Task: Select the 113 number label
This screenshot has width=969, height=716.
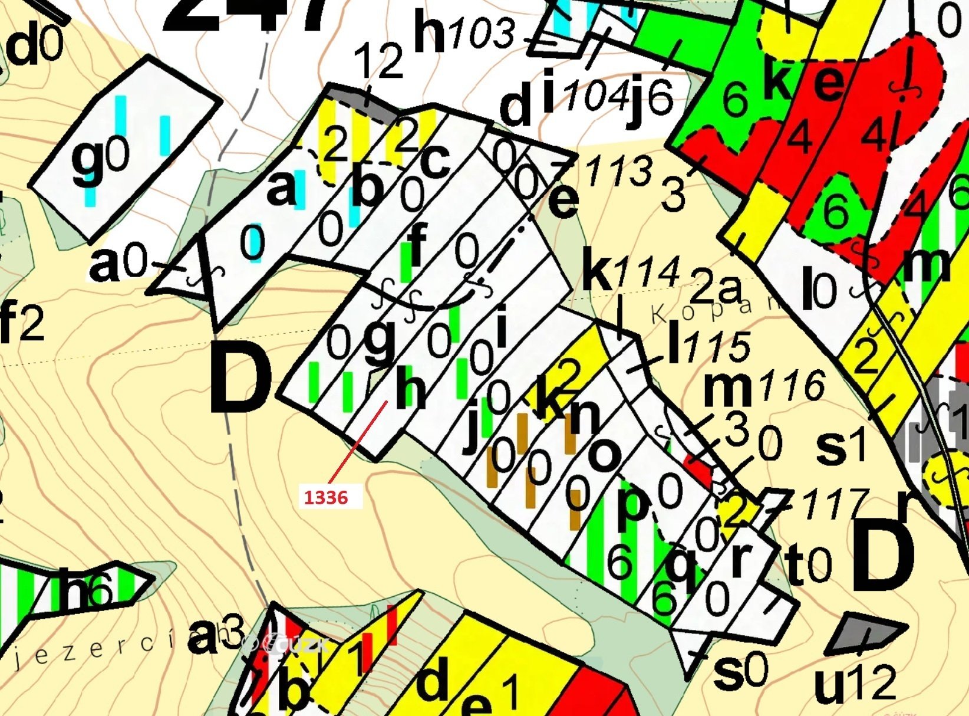Action: tap(618, 170)
